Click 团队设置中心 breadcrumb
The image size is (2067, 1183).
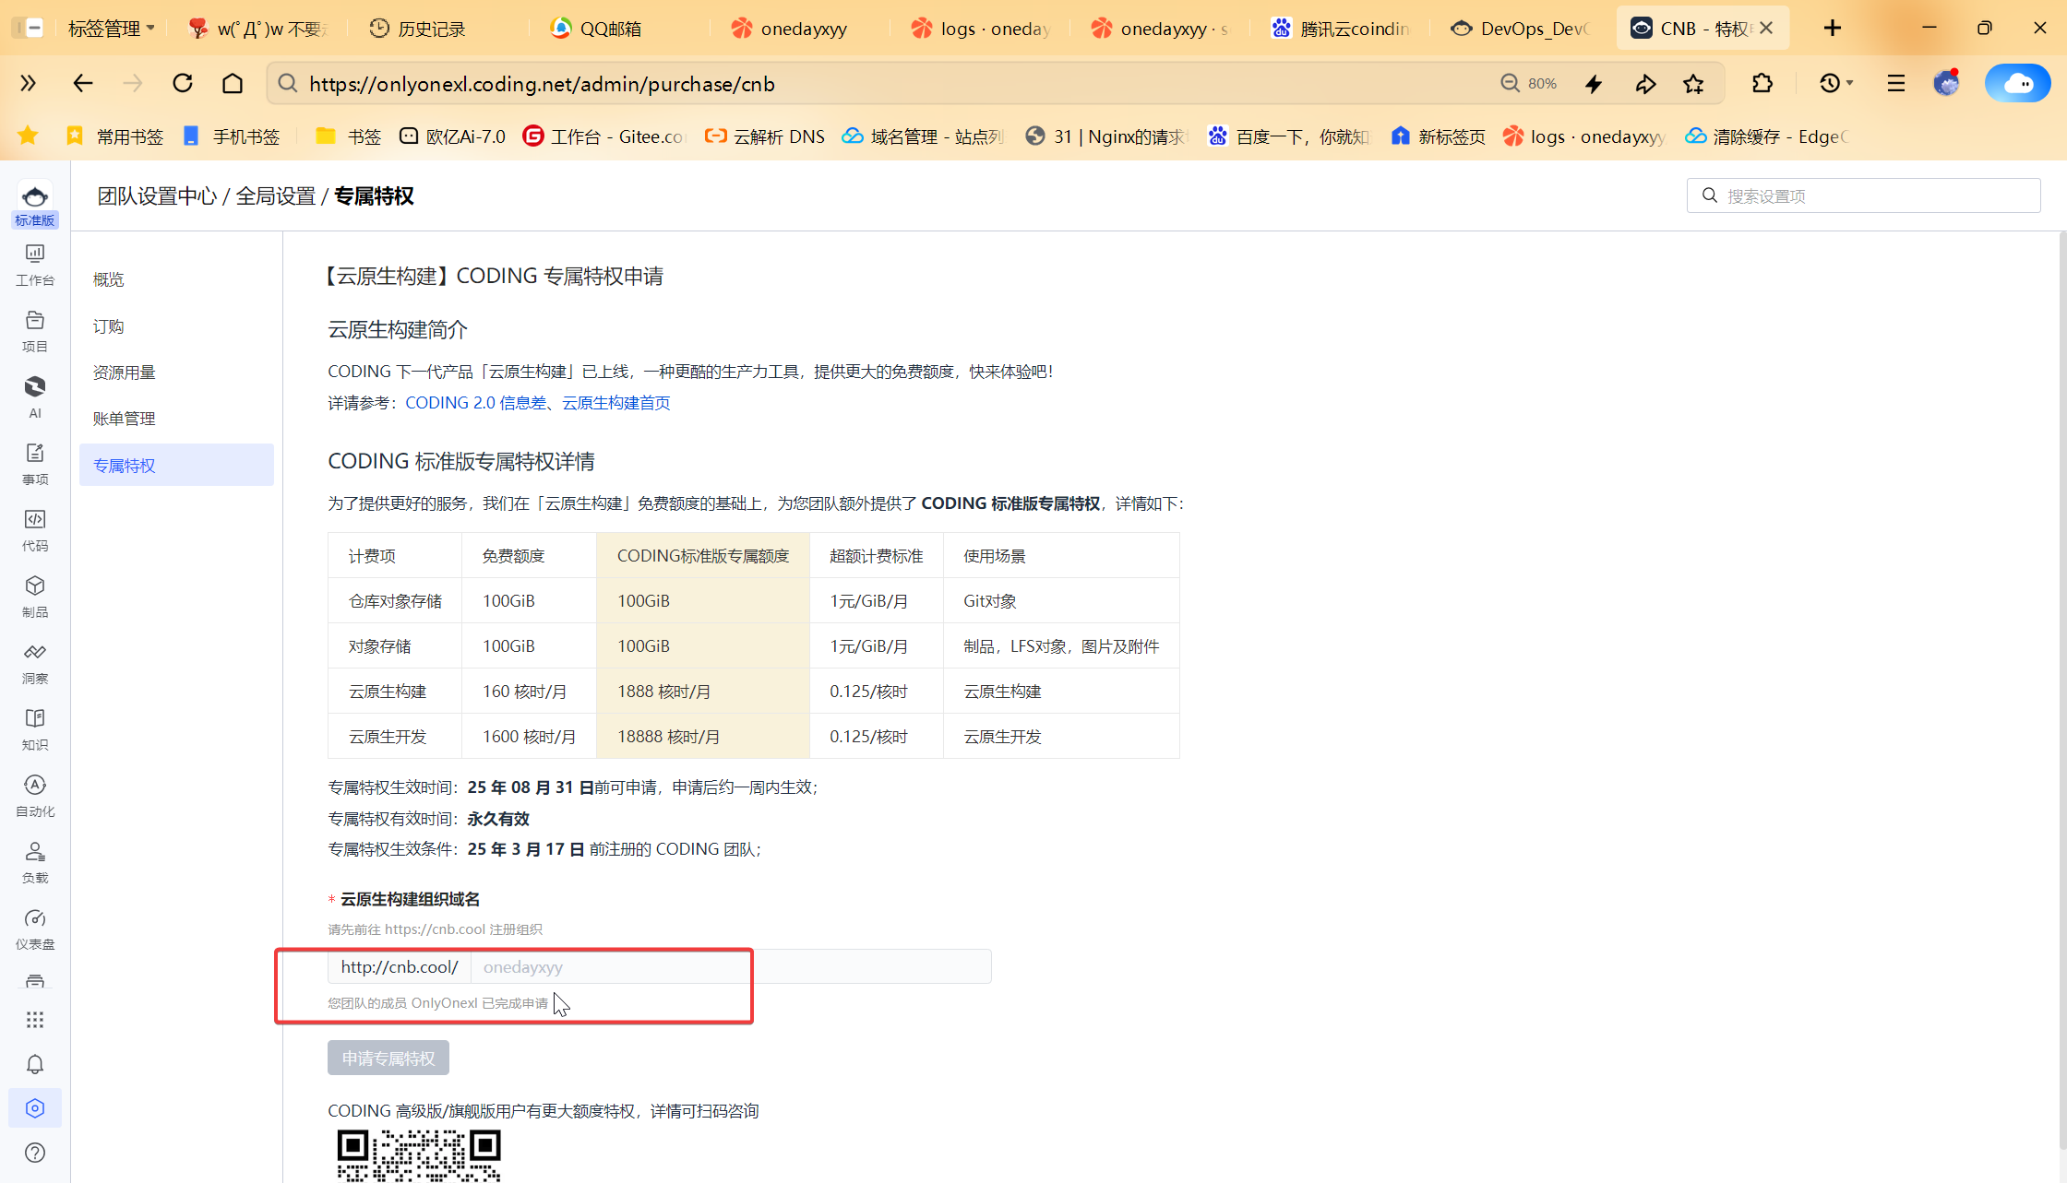tap(157, 195)
